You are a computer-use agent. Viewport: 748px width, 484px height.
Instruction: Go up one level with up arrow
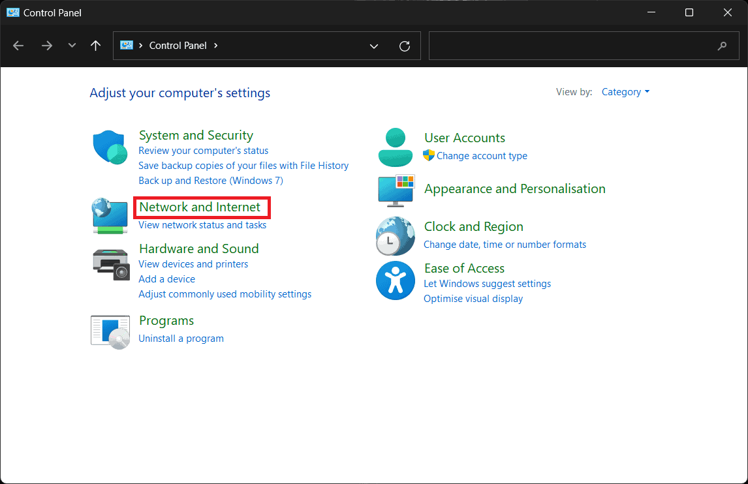(x=96, y=46)
